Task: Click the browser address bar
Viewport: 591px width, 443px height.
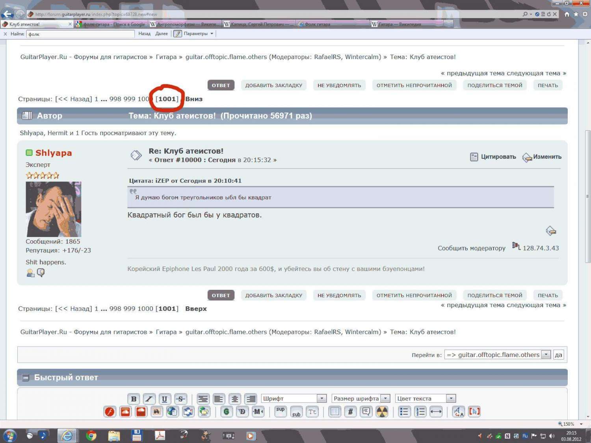Action: pyautogui.click(x=276, y=14)
